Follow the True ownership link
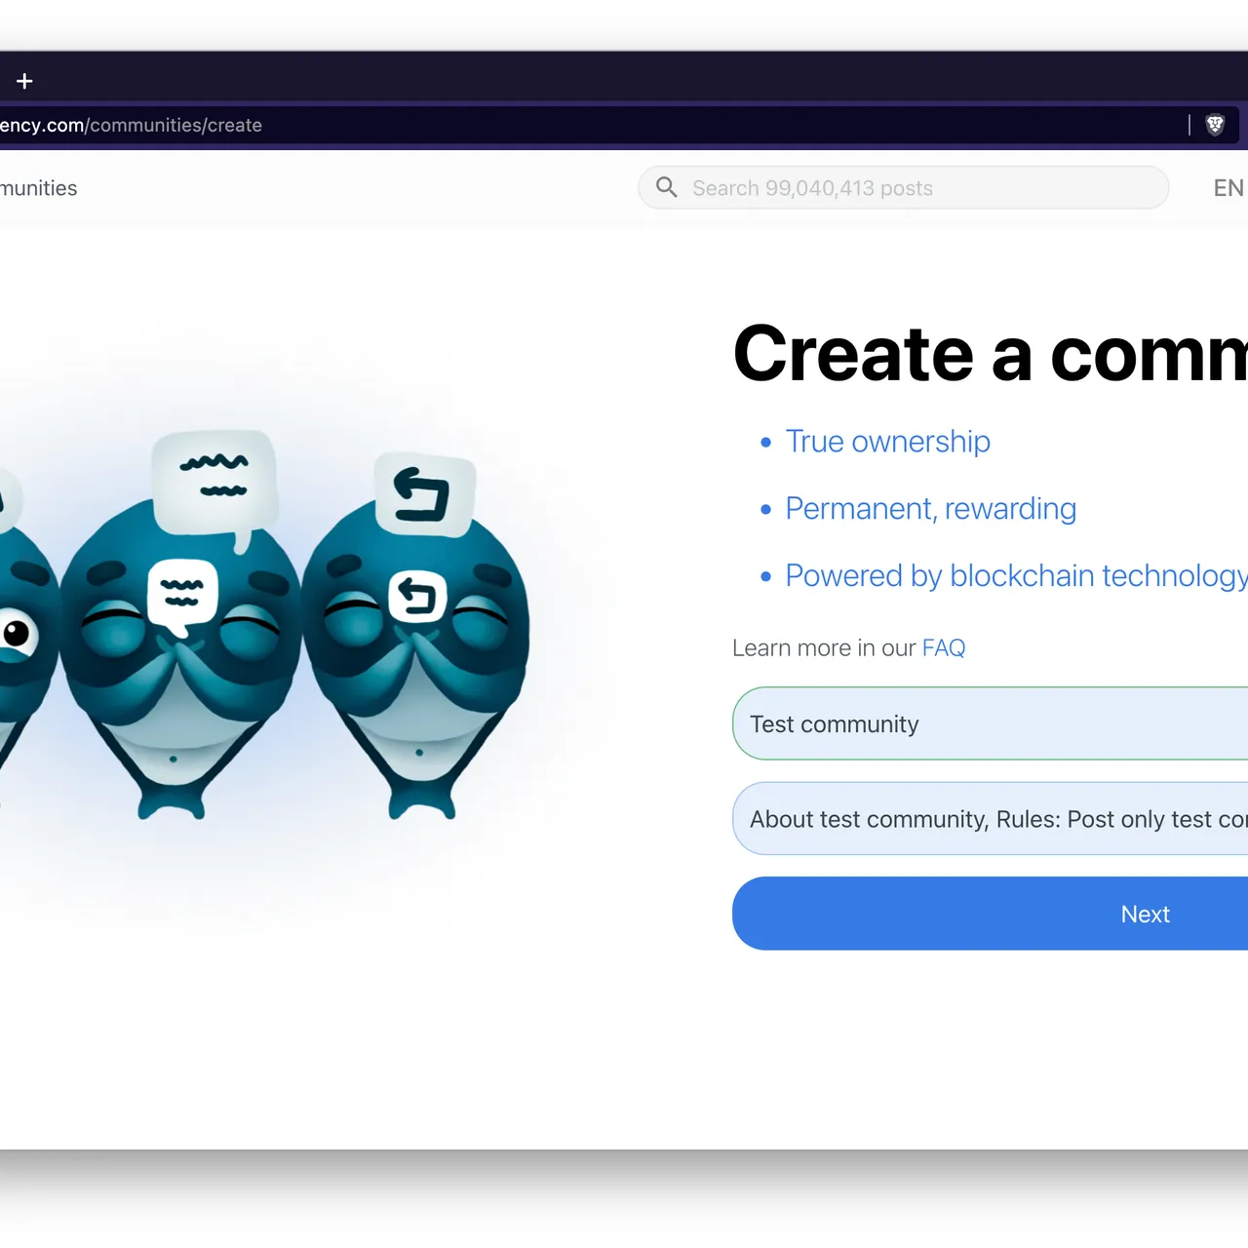 (887, 441)
